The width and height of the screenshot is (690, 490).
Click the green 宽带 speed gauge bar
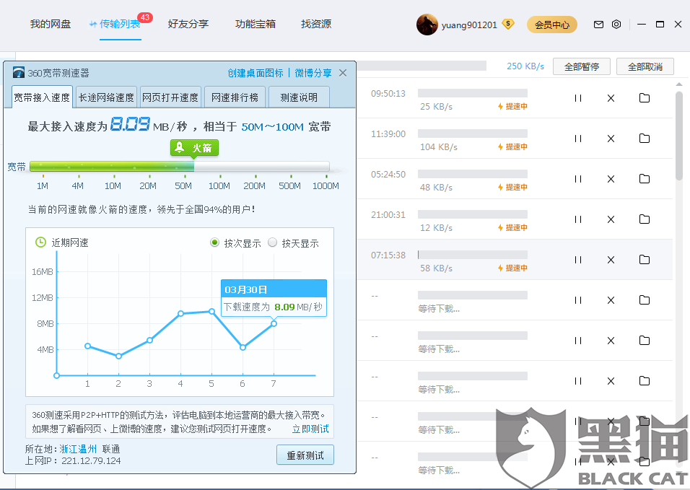tap(180, 166)
